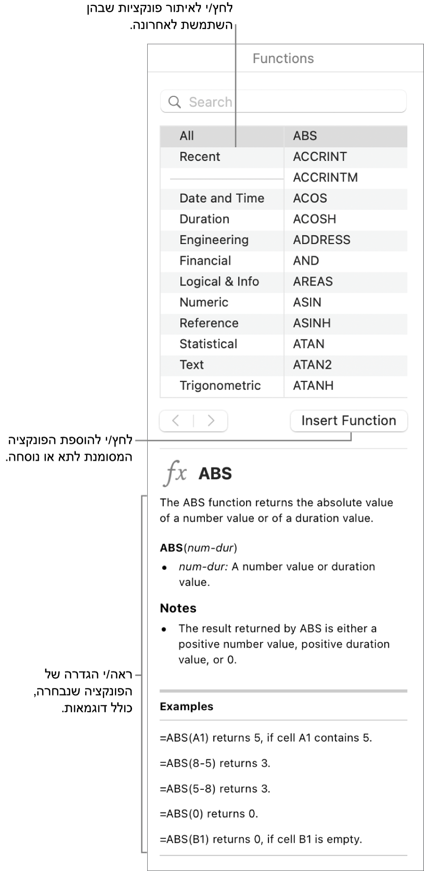Click the forward navigation arrow

click(x=211, y=420)
